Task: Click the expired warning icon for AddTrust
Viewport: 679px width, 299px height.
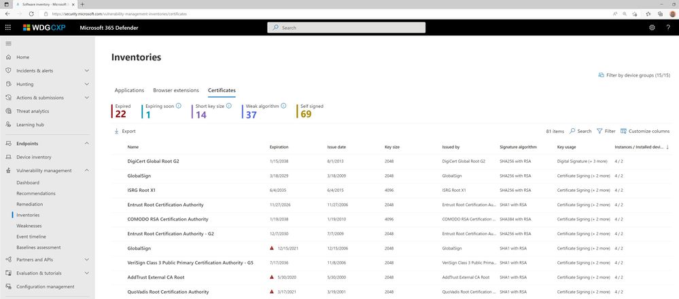Action: pos(271,277)
